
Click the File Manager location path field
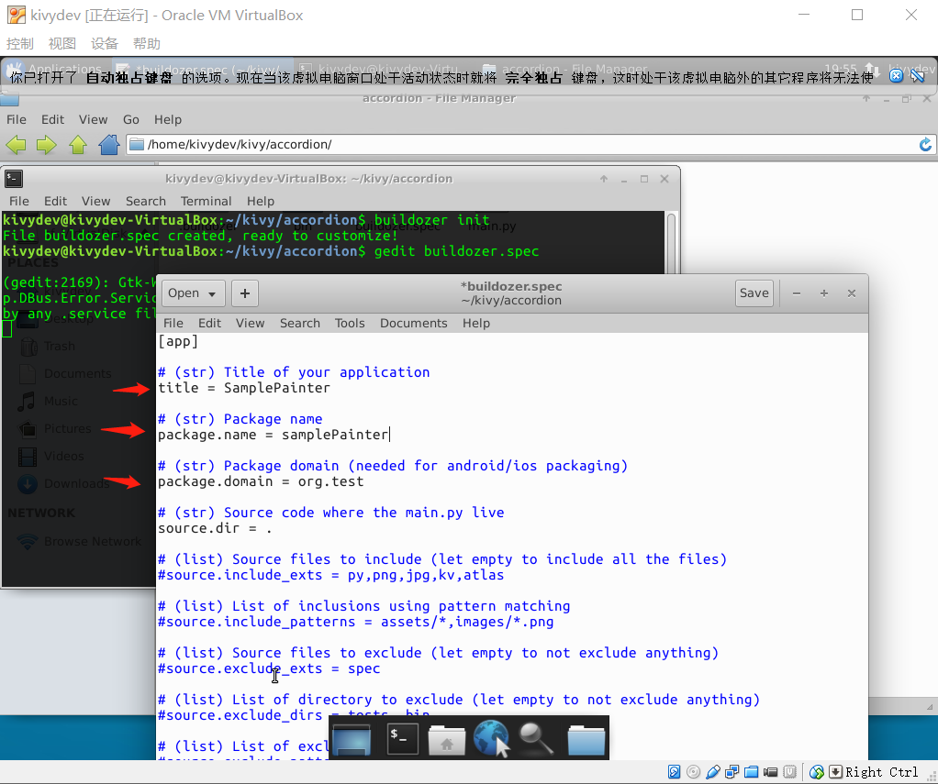[520, 145]
